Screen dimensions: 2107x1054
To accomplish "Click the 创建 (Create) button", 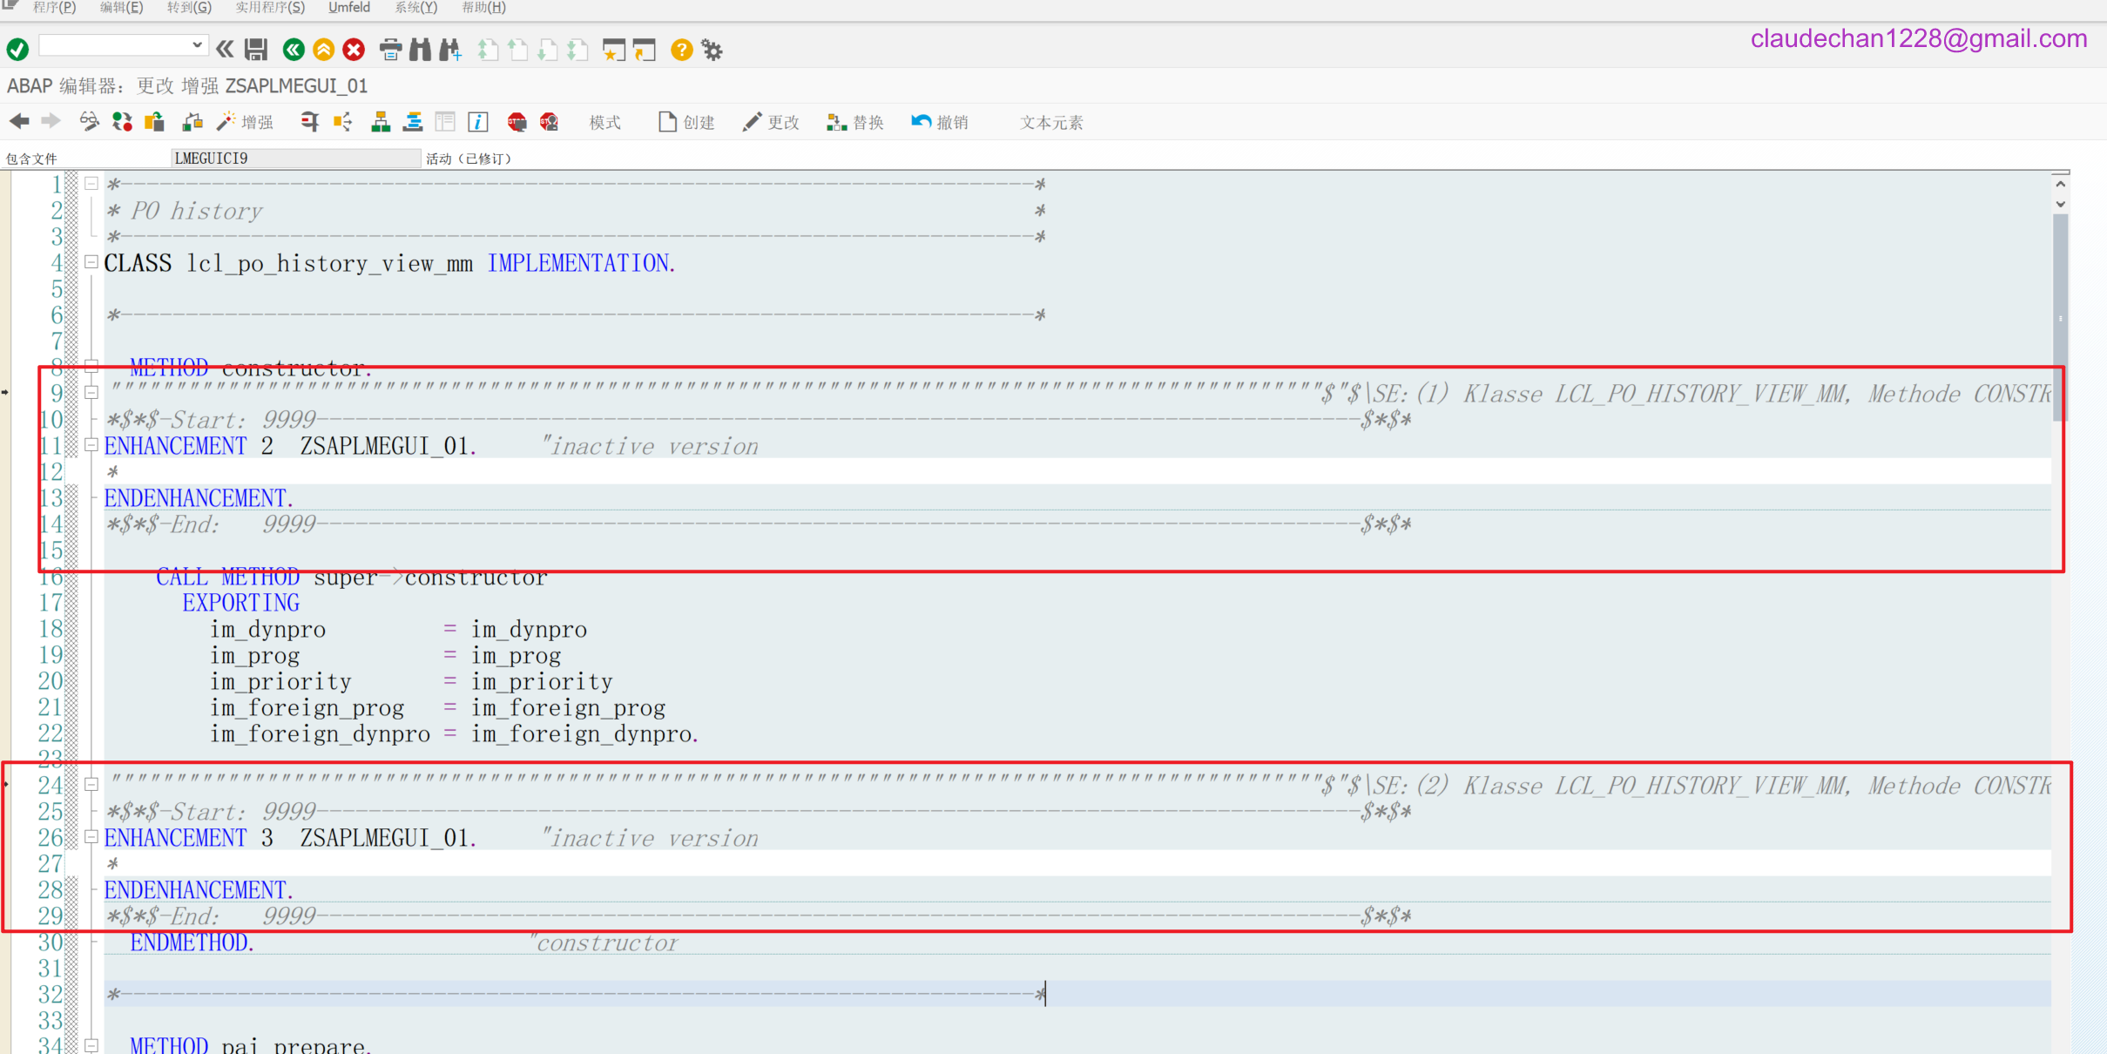I will pyautogui.click(x=686, y=122).
